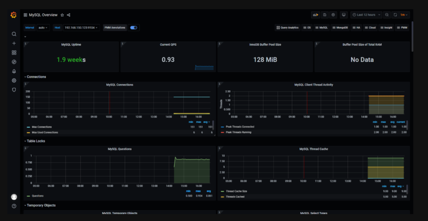Click the untitled row chevron under Interval
428x221 pixels.
25,37
